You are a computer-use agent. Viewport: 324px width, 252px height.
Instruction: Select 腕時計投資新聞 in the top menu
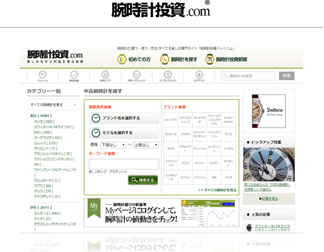231,60
